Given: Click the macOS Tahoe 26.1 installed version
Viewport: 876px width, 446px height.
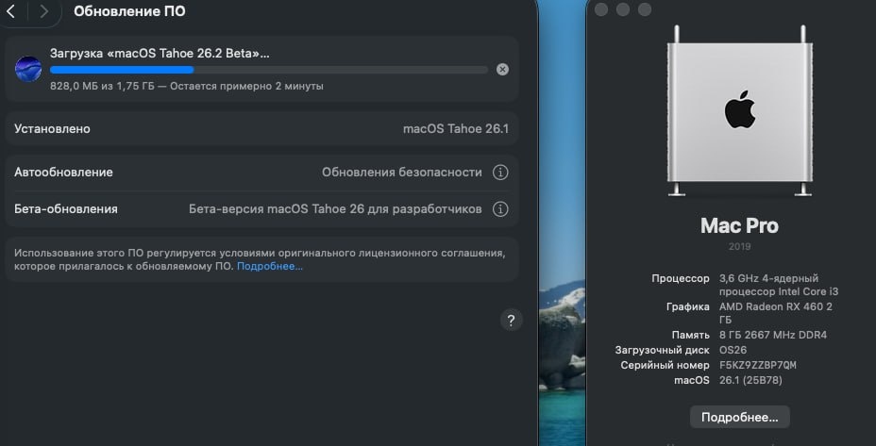Looking at the screenshot, I should click(456, 129).
